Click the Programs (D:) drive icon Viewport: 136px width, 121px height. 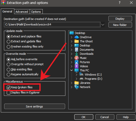click(x=82, y=79)
